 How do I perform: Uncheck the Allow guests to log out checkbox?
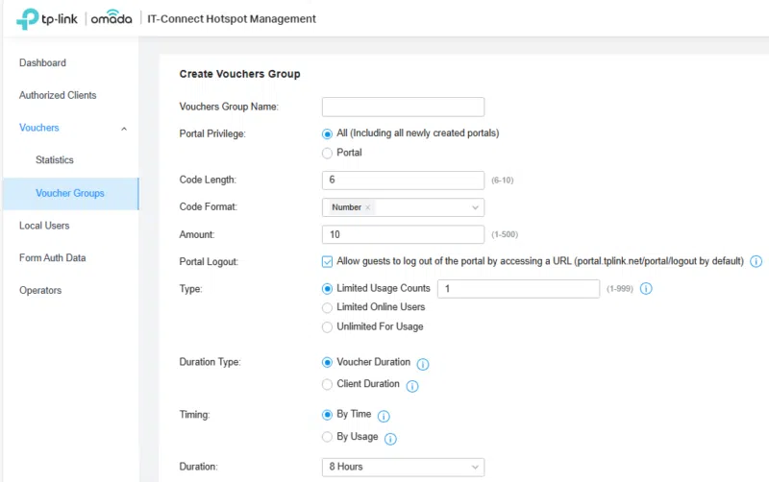[328, 261]
